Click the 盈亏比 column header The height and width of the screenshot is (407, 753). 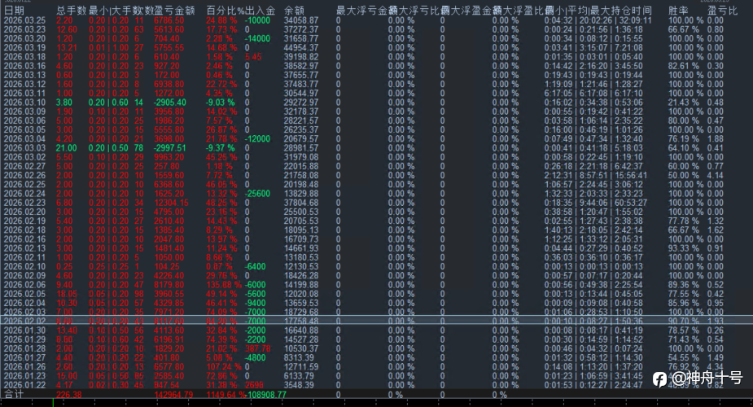pos(722,11)
